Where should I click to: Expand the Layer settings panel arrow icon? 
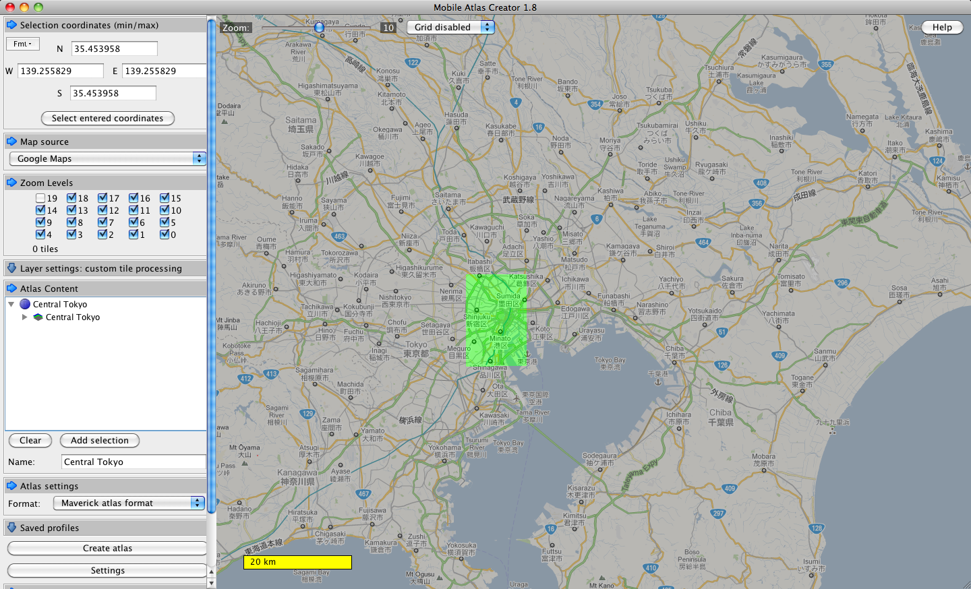[x=11, y=268]
